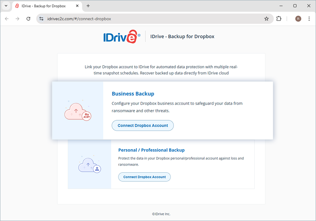Maximize the browser window
The image size is (316, 221).
coord(295,6)
